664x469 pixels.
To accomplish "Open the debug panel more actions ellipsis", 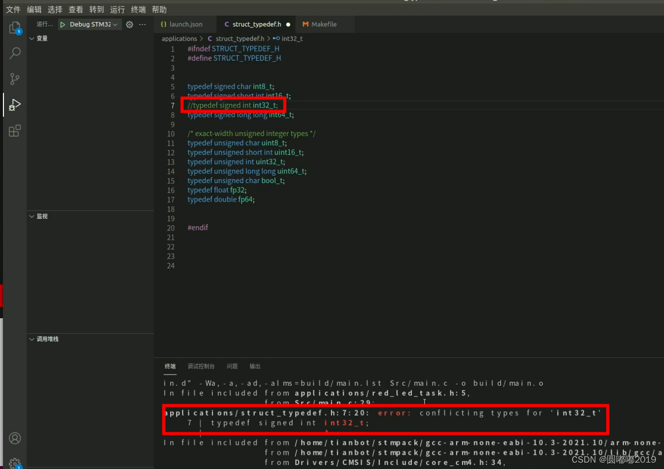I will 142,24.
